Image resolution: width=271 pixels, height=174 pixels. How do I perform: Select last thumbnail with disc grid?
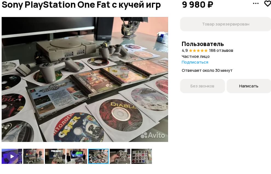click(x=142, y=156)
